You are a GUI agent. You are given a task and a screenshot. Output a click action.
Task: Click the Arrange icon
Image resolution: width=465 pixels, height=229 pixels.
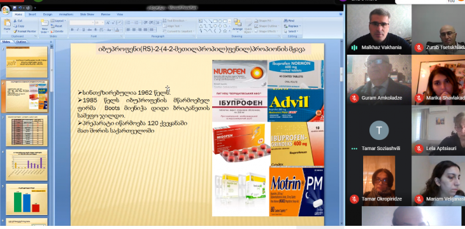click(238, 26)
